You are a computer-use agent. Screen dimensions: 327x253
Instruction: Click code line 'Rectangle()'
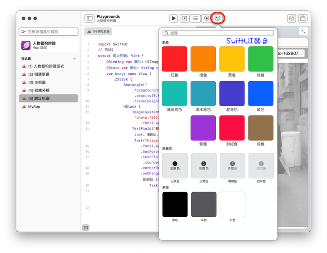pyautogui.click(x=135, y=85)
